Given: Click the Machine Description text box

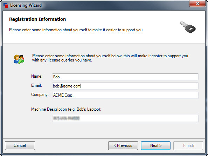Looking at the screenshot, I should pyautogui.click(x=125, y=118).
